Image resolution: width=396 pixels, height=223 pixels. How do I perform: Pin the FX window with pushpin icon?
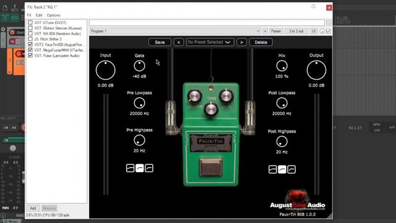314,7
